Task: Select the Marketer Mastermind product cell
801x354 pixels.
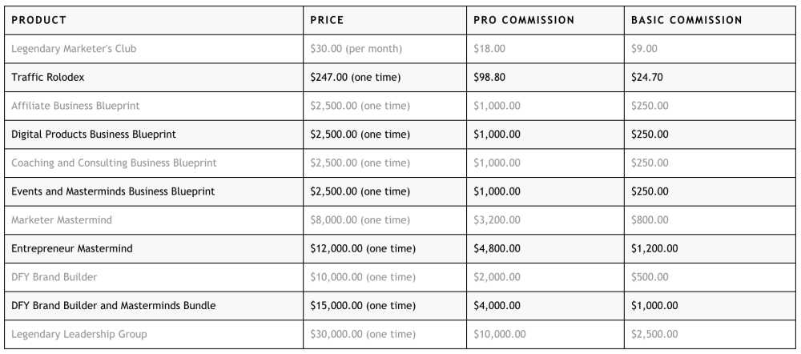Action: click(62, 220)
